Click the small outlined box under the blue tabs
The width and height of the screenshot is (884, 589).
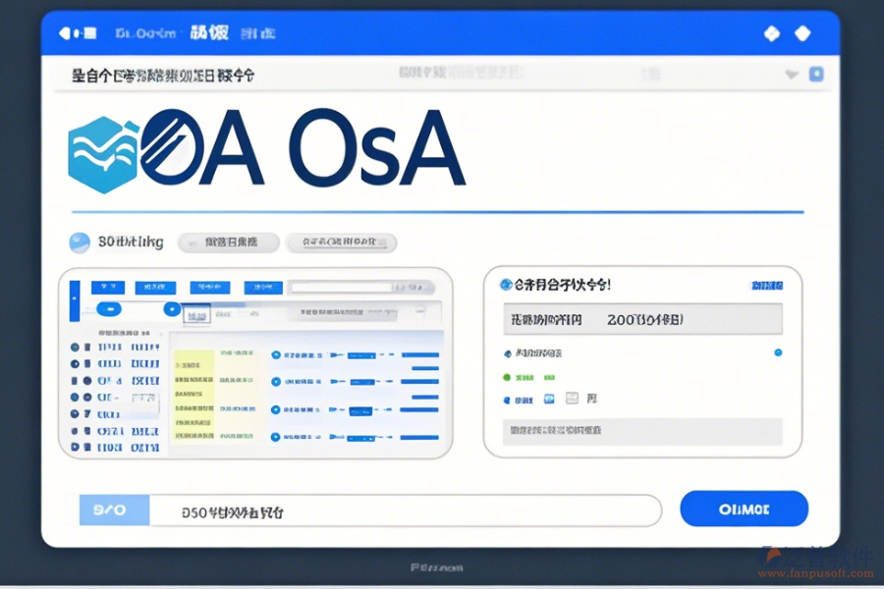[196, 316]
